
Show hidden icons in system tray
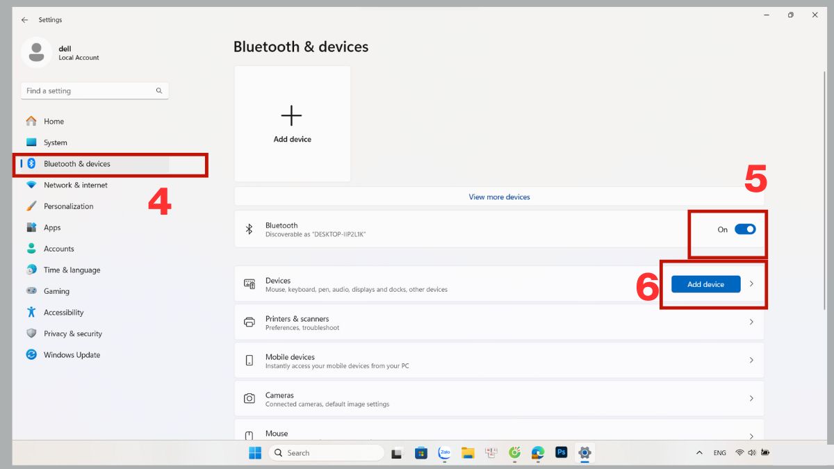[x=699, y=453]
